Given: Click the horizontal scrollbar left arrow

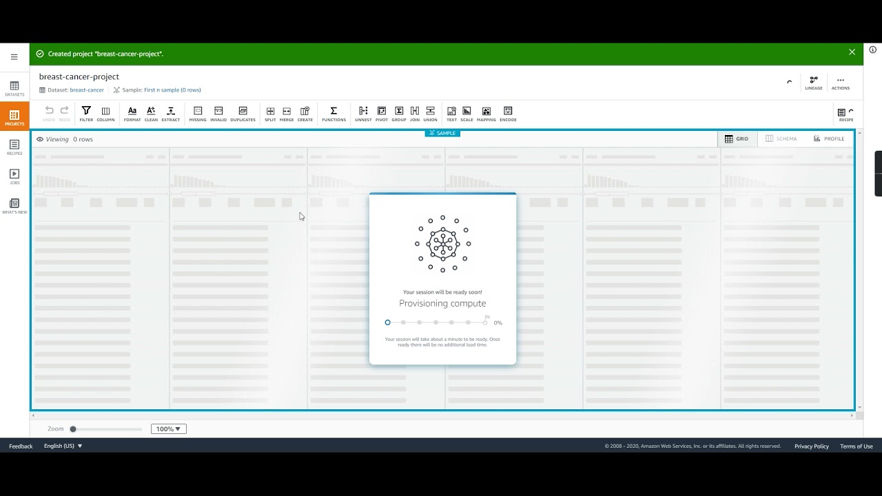Looking at the screenshot, I should [x=34, y=415].
